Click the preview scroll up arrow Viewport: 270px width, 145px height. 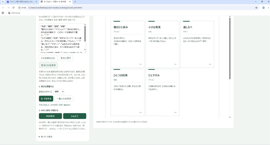[230, 16]
